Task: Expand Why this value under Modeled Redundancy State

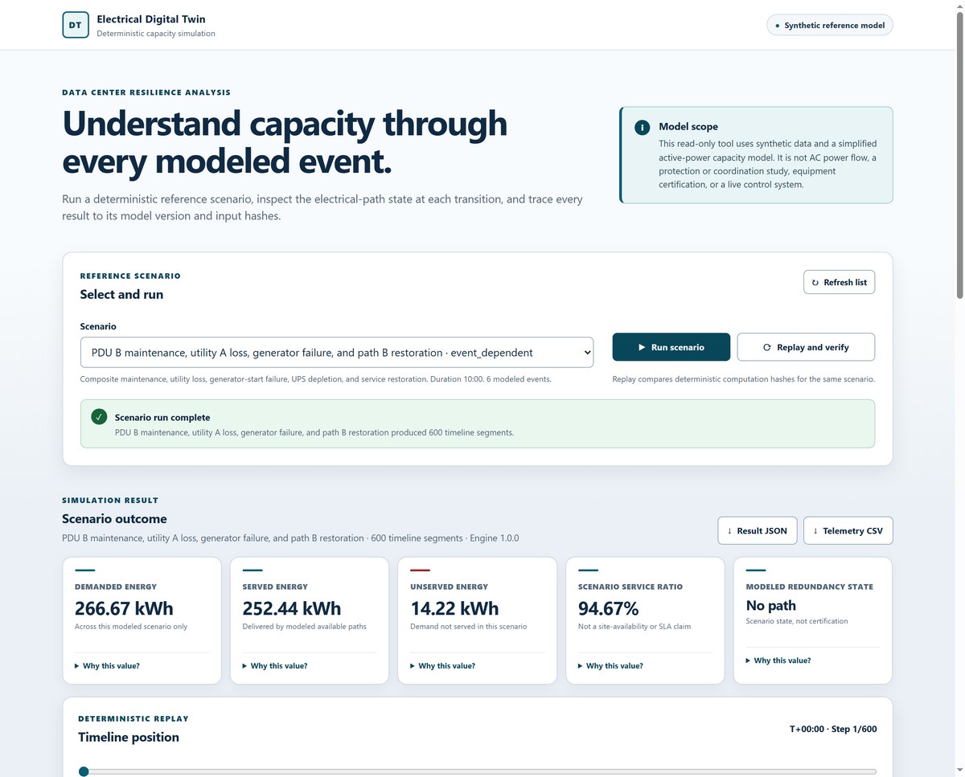Action: (x=778, y=660)
